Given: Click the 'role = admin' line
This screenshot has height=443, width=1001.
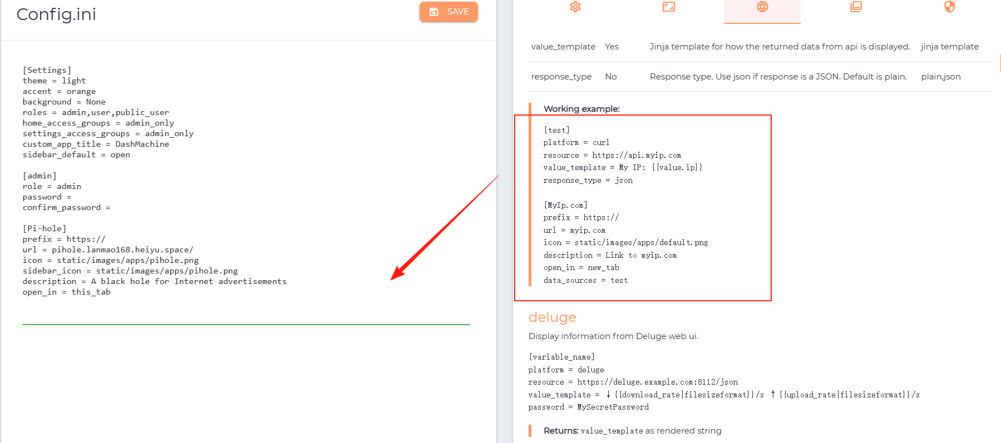Looking at the screenshot, I should (x=52, y=186).
